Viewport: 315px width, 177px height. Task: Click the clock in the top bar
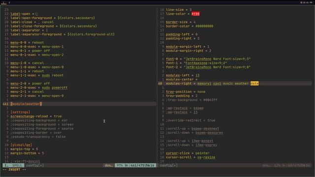click(x=306, y=2)
